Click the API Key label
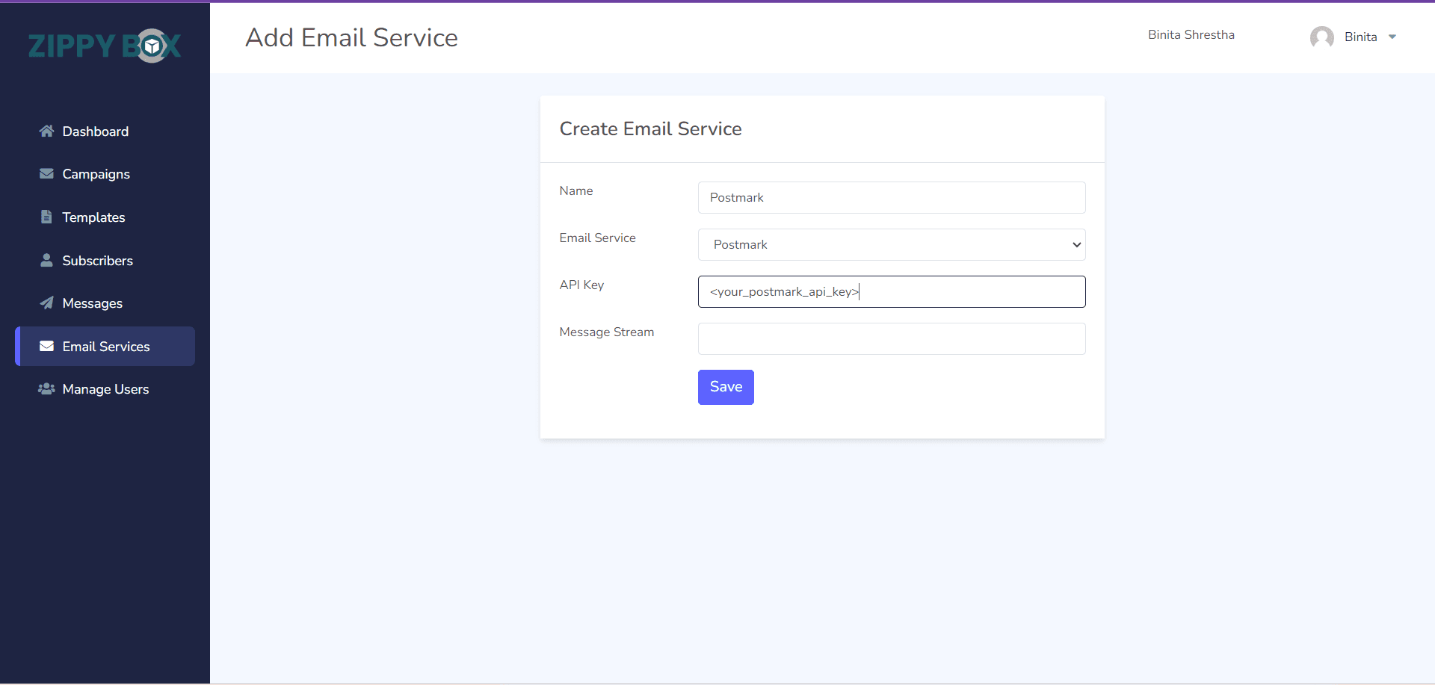The height and width of the screenshot is (685, 1435). 581,285
